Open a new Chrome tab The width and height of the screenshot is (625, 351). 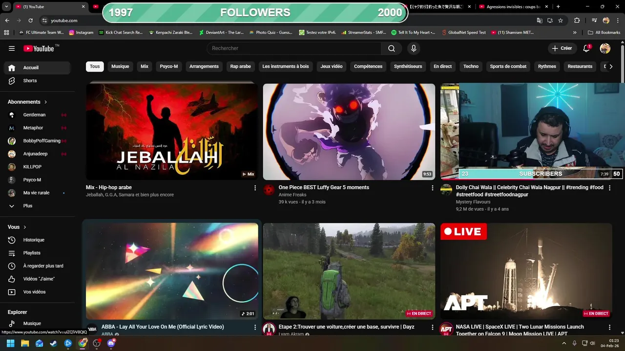click(x=558, y=7)
